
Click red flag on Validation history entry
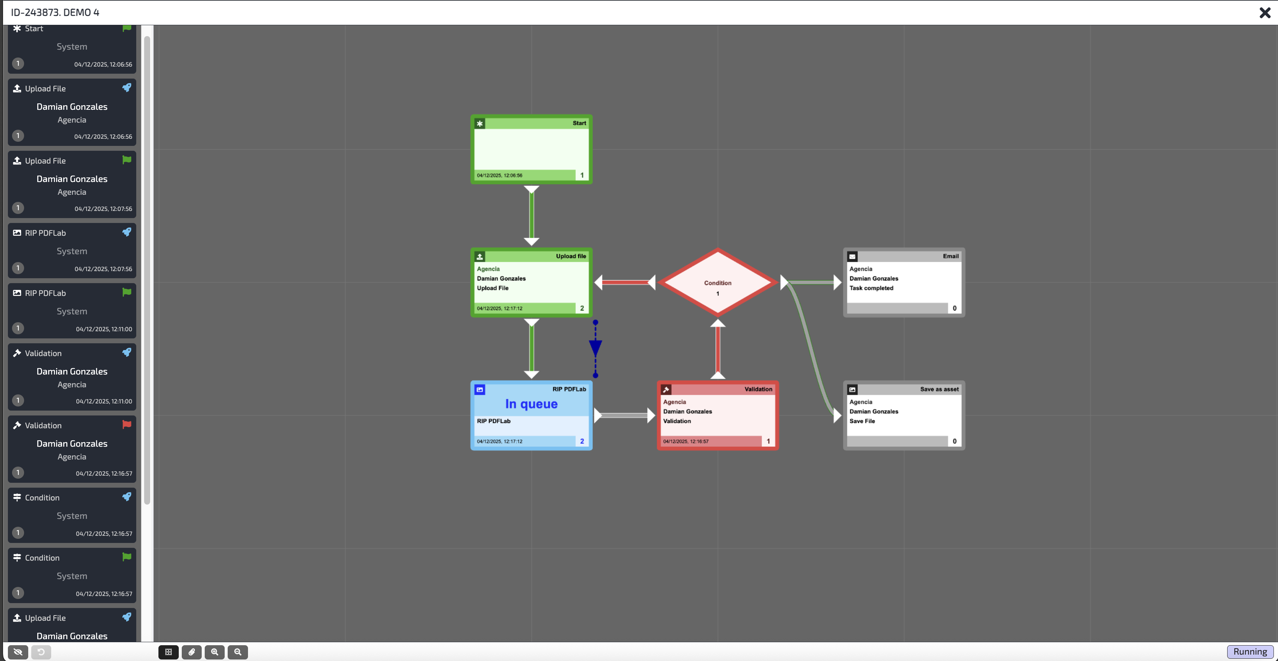126,424
